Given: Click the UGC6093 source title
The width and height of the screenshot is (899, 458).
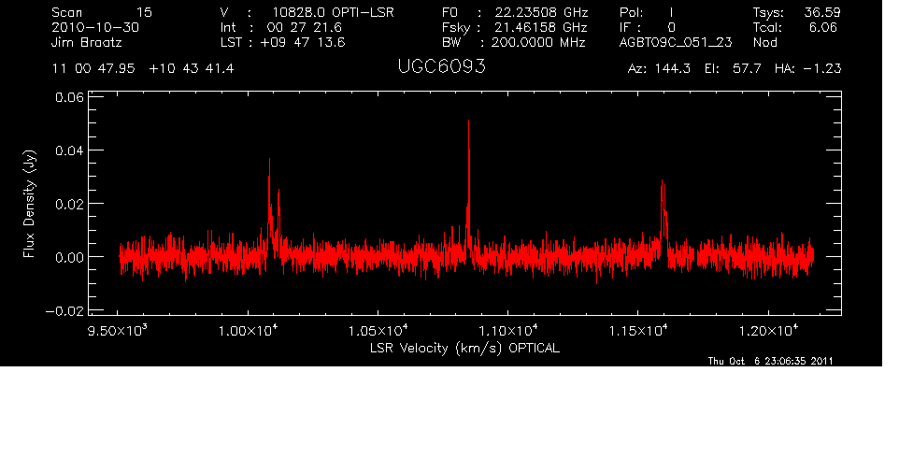Looking at the screenshot, I should point(441,67).
